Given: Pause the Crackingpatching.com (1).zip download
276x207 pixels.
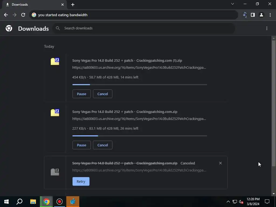Looking at the screenshot, I should (81, 94).
